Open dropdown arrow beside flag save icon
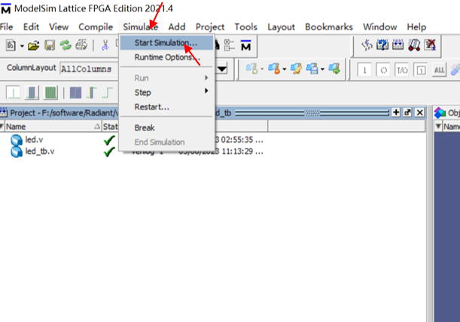 coord(322,69)
